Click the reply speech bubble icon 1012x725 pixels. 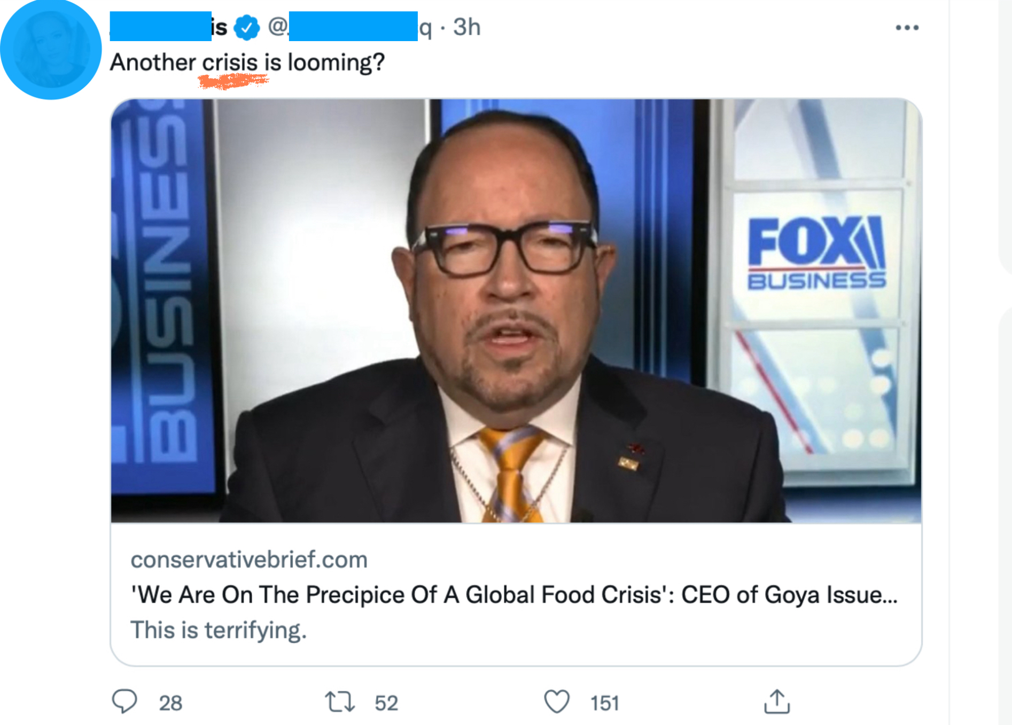[124, 702]
